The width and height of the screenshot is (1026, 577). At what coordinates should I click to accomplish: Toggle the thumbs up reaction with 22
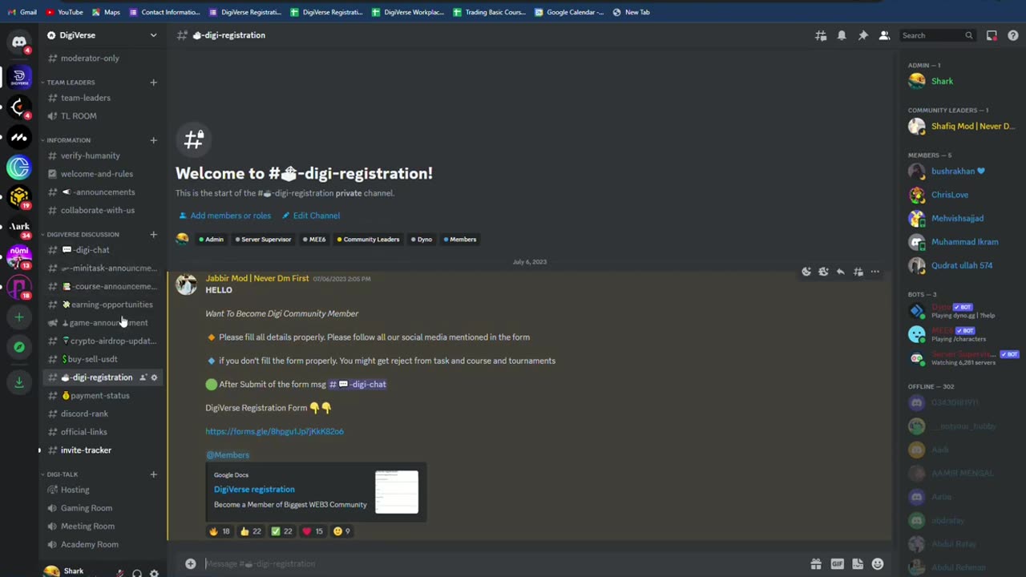pyautogui.click(x=250, y=531)
